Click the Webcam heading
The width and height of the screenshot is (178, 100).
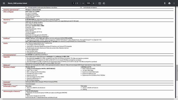point(7,65)
